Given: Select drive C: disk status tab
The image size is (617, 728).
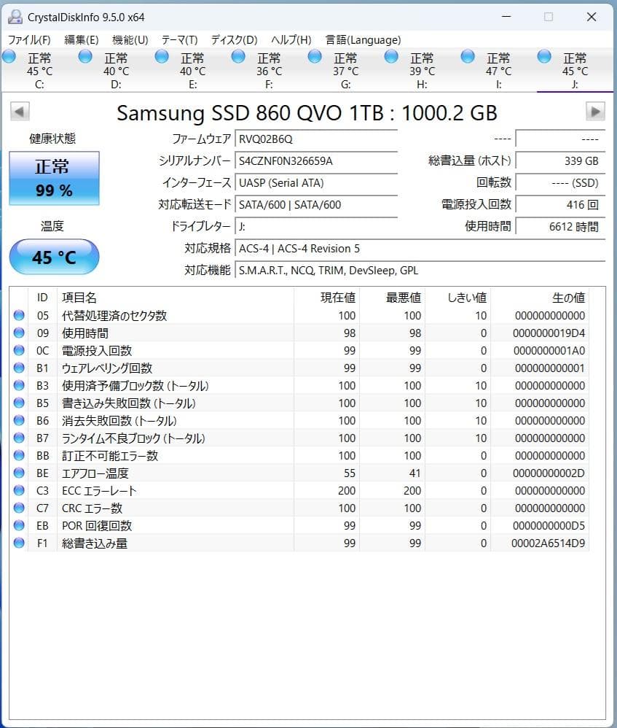Looking at the screenshot, I should tap(39, 71).
